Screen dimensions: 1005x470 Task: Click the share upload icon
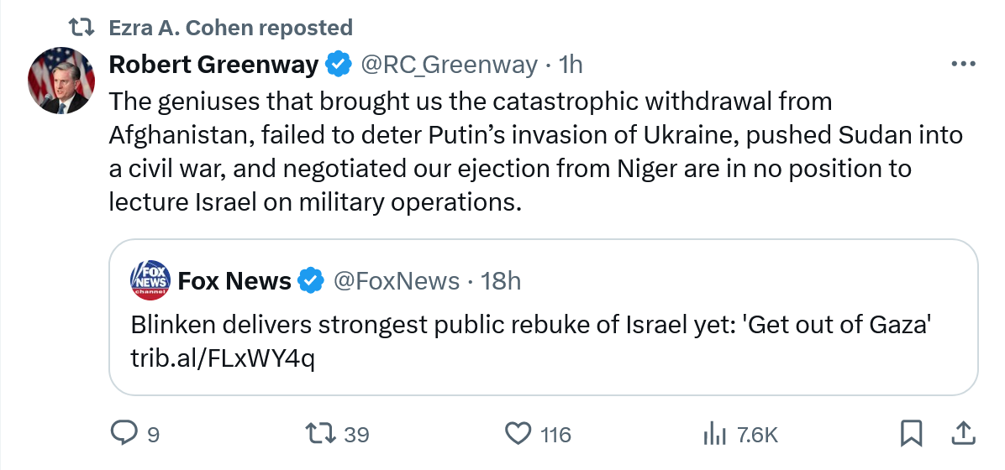(x=960, y=433)
